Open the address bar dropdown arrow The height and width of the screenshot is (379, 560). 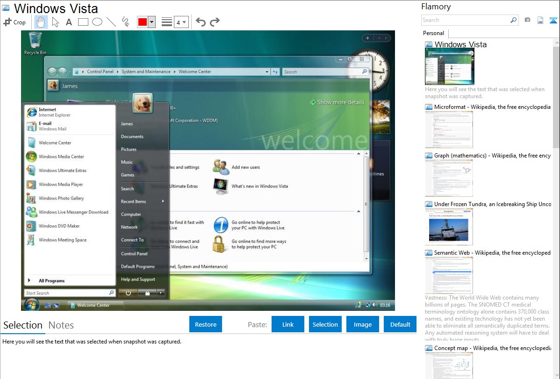click(267, 72)
